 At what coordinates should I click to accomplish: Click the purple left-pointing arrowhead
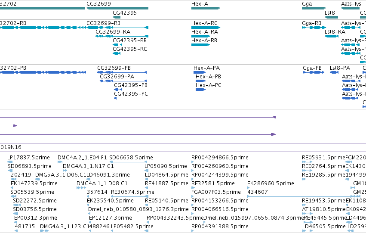tap(274, 117)
